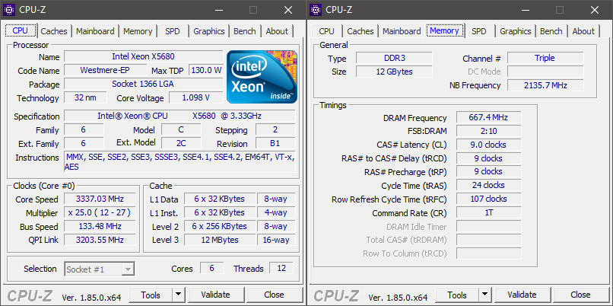Click Level 2 value 6 x 256 KBytes
Screen dimensions: 613x306
(x=219, y=226)
